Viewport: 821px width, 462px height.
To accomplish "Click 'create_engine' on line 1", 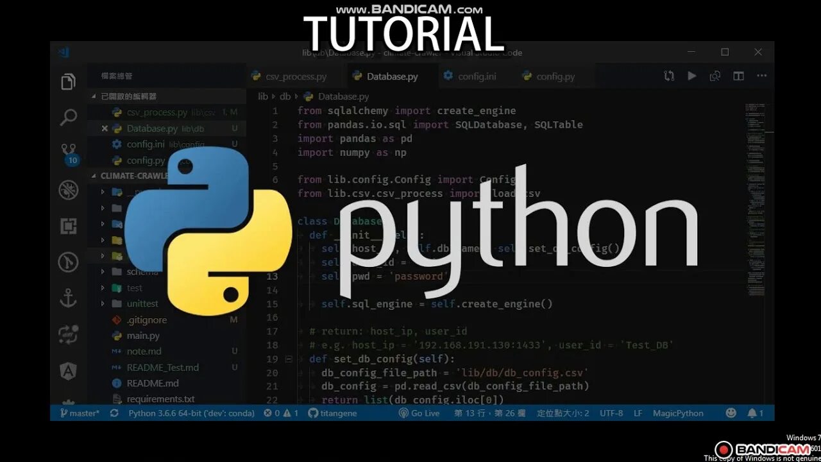I will 477,110.
